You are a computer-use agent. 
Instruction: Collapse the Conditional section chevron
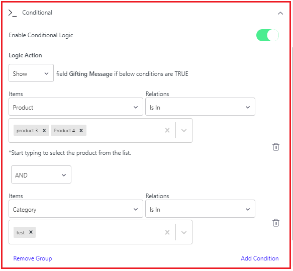pyautogui.click(x=280, y=13)
